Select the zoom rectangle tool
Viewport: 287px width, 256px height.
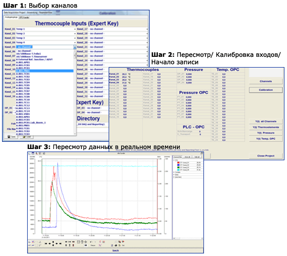78,242
